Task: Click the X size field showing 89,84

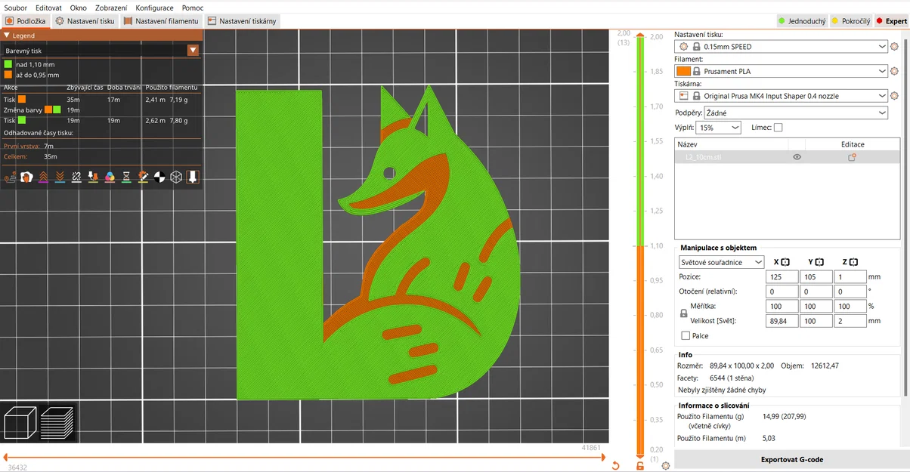Action: point(784,321)
